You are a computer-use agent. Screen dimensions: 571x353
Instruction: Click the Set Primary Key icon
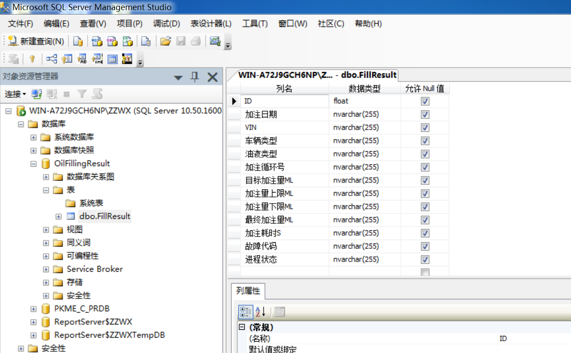[x=32, y=59]
